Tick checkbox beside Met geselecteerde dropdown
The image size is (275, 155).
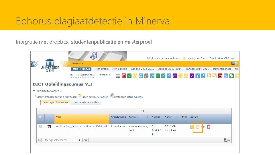coord(40,140)
